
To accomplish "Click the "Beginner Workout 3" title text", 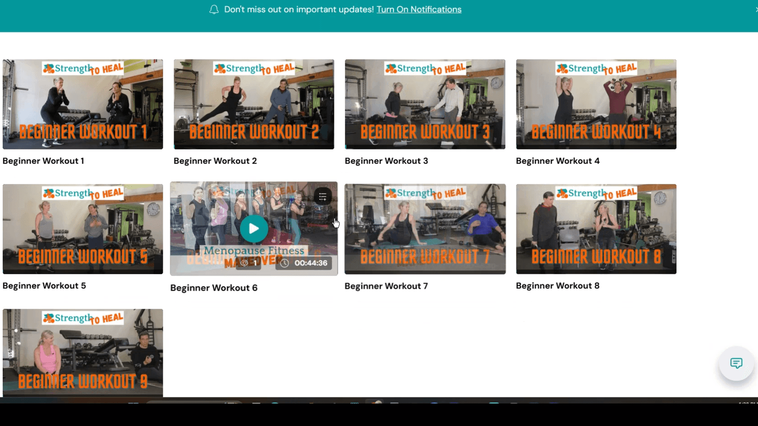I will point(387,161).
